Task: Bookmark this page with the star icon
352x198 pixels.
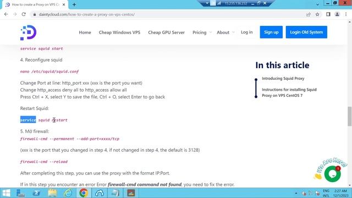Action: tap(317, 14)
